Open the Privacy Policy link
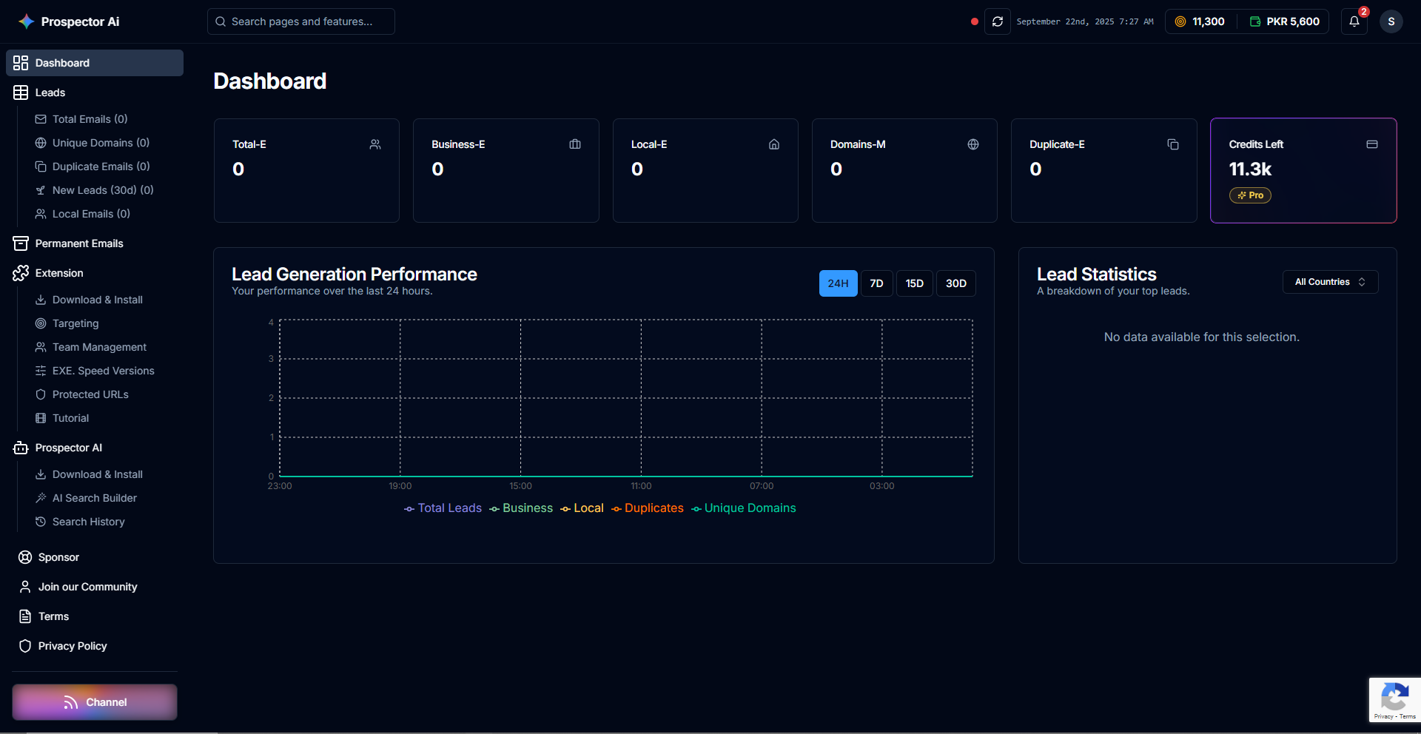 pyautogui.click(x=73, y=646)
